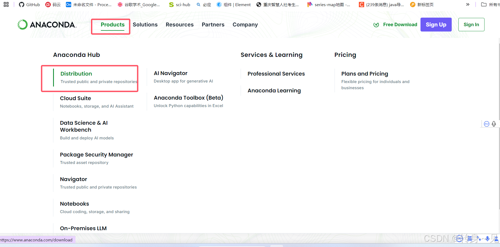Open the Plans and Pricing link
Viewport: 500px width, 247px height.
364,74
